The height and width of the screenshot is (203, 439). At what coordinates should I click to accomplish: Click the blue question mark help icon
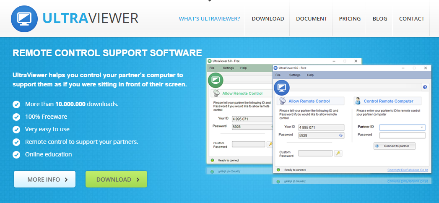tap(425, 87)
